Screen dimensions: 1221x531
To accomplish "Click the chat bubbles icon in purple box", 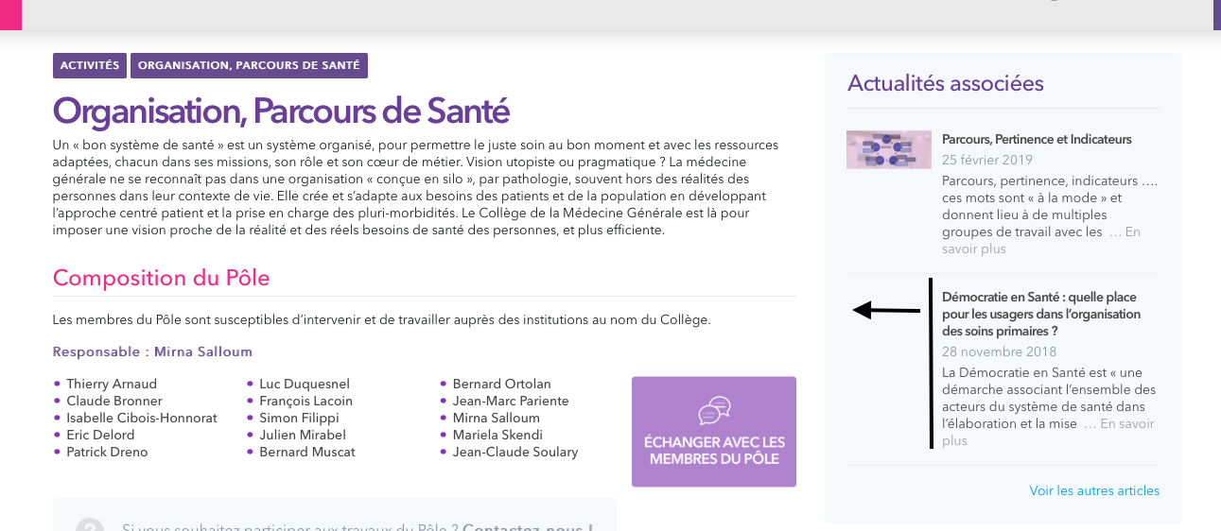I will (x=714, y=411).
